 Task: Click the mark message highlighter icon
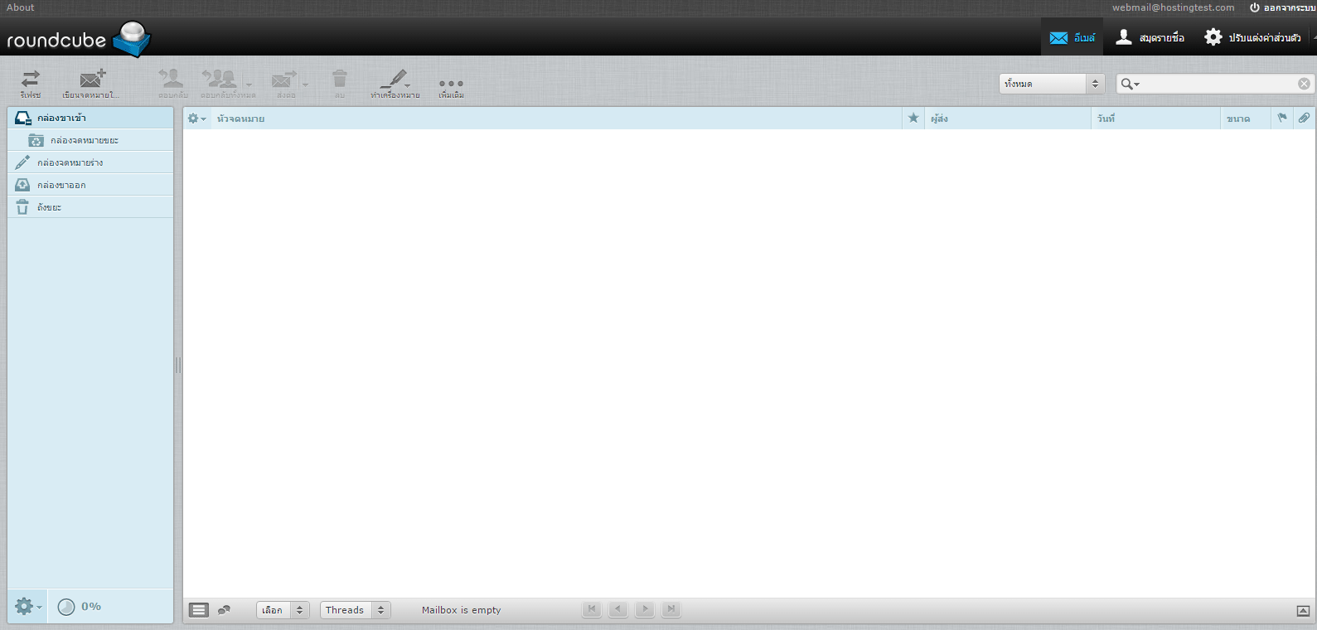click(x=394, y=81)
